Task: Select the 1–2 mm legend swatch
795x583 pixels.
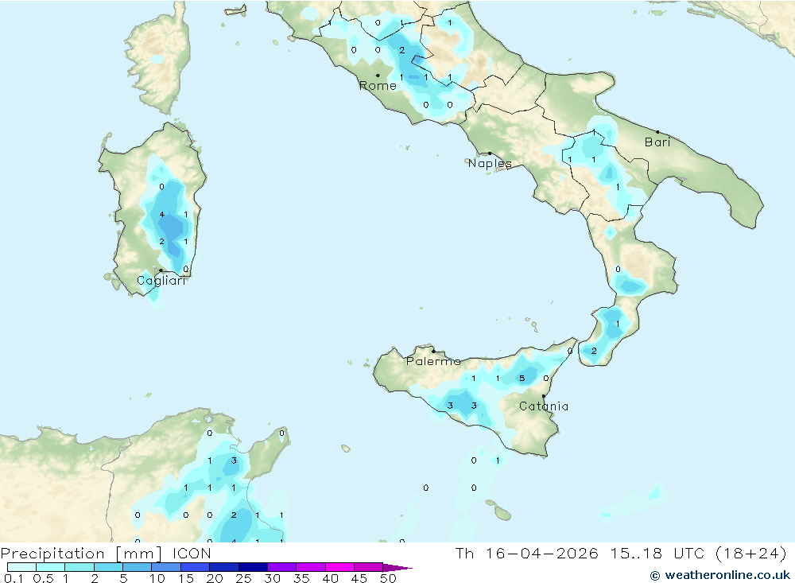Action: tap(79, 567)
